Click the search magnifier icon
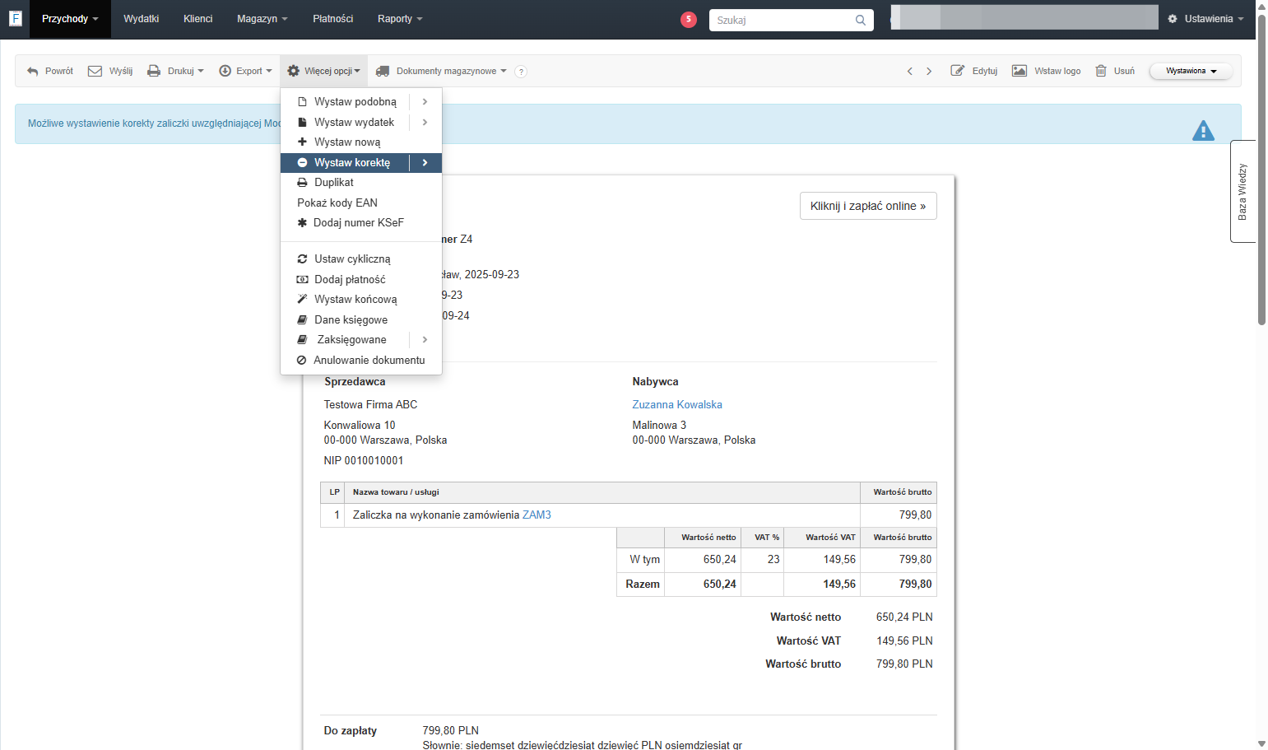 pos(860,20)
